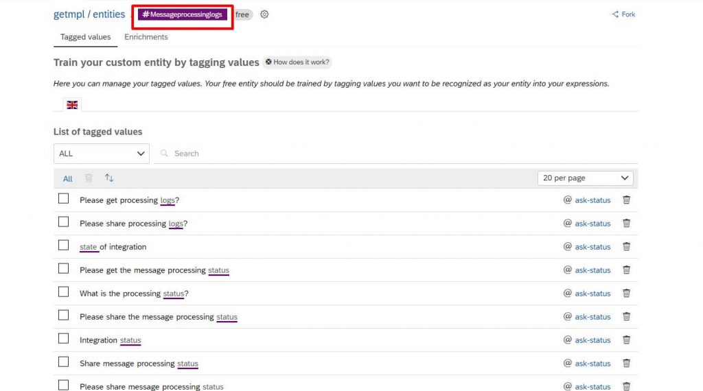Image resolution: width=703 pixels, height=391 pixels.
Task: Go to getmpl breadcrumb link
Action: pos(69,14)
